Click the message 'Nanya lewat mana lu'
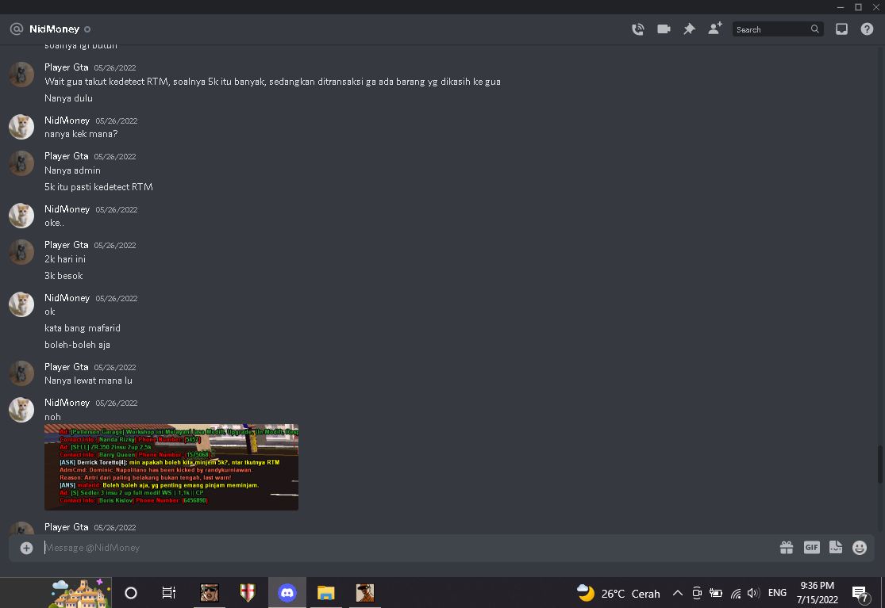Viewport: 885px width, 608px height. 89,381
